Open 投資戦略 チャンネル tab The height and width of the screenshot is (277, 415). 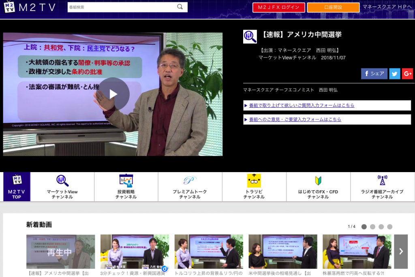126,187
